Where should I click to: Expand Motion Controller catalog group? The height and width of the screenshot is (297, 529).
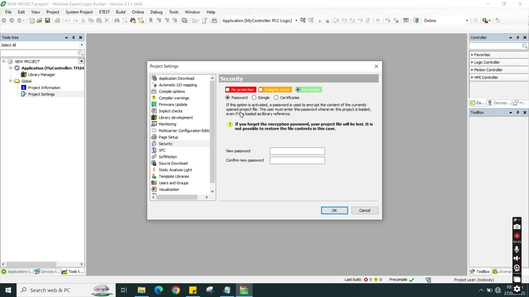[x=472, y=70]
